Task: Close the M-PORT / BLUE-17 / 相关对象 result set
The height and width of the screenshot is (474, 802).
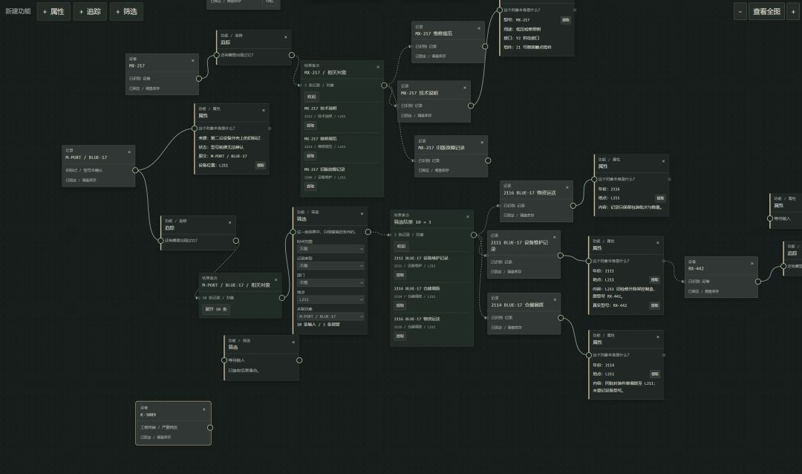Action: 276,279
